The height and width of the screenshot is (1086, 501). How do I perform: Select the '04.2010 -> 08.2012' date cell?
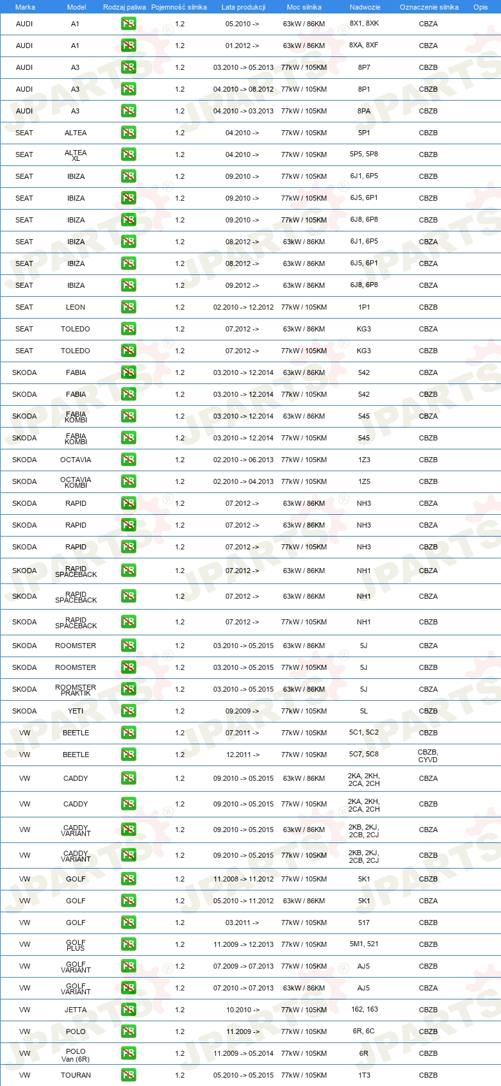[243, 89]
